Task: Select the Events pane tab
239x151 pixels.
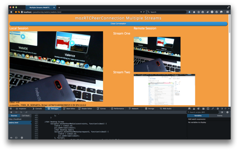Action: click(220, 115)
